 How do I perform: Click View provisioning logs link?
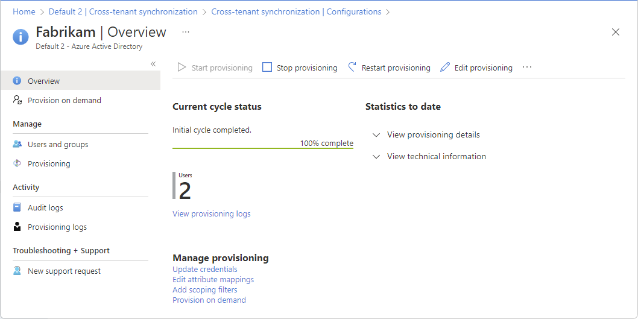pos(212,213)
